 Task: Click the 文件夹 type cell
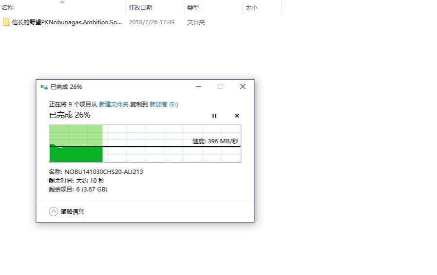pyautogui.click(x=196, y=22)
